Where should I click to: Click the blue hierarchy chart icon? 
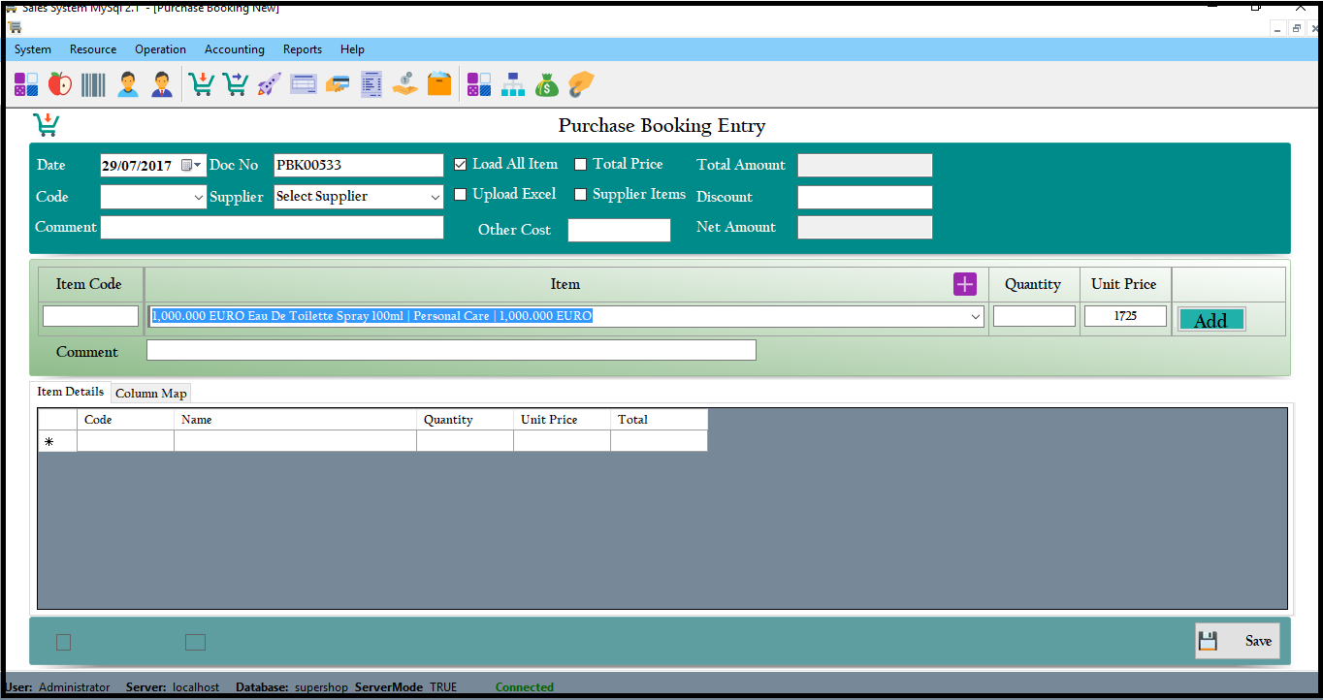[513, 84]
